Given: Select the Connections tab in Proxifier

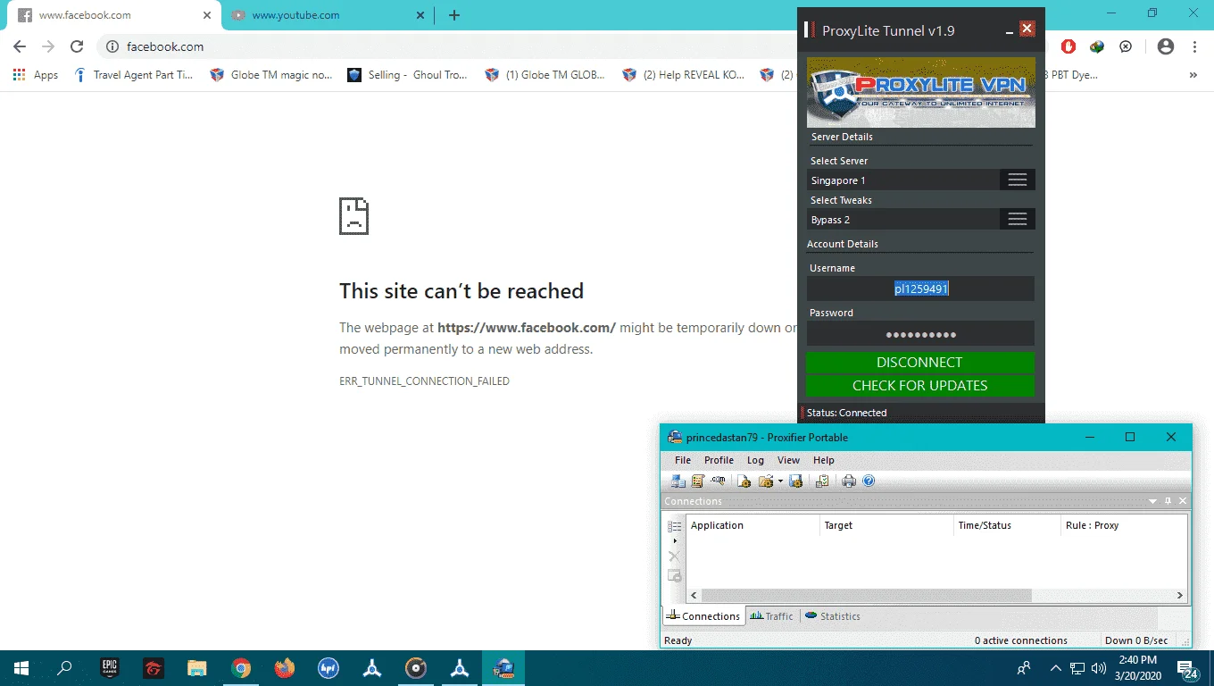Looking at the screenshot, I should [703, 616].
